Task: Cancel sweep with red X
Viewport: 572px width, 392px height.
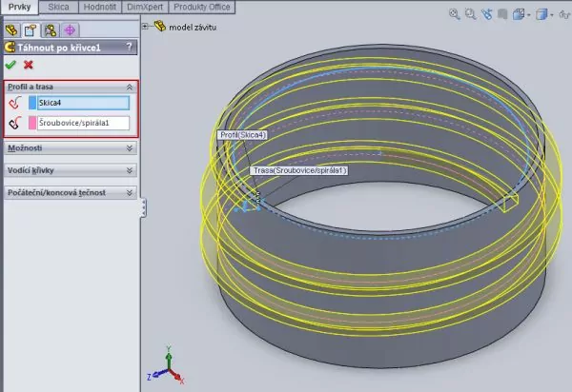Action: 29,65
